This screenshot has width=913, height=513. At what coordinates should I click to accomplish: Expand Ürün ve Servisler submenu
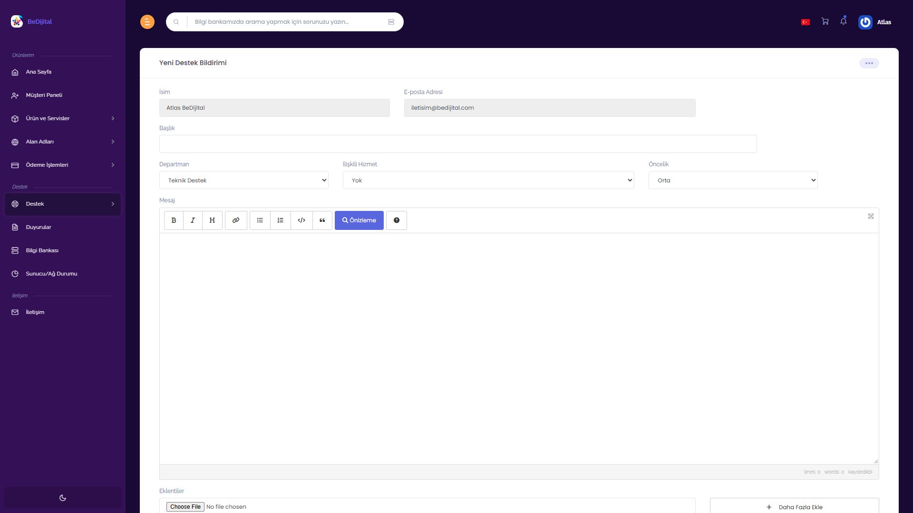click(x=63, y=118)
